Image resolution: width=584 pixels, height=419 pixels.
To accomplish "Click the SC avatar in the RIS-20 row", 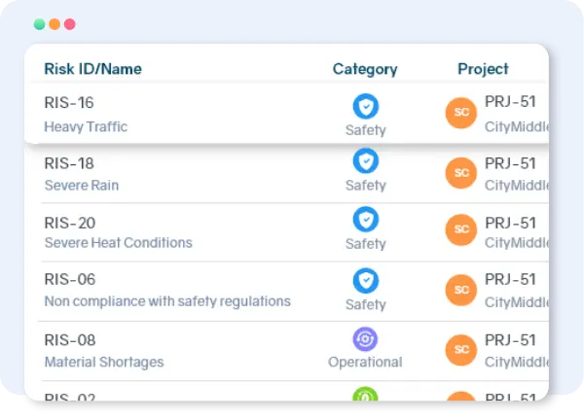I will click(460, 230).
